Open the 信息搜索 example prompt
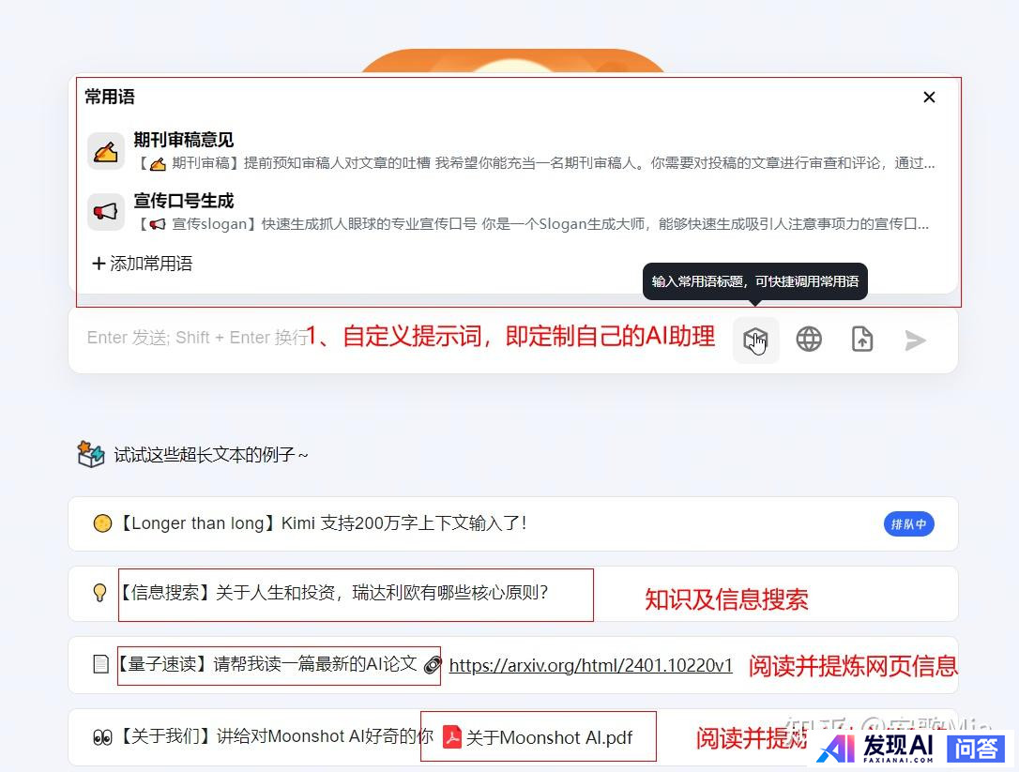 point(334,593)
